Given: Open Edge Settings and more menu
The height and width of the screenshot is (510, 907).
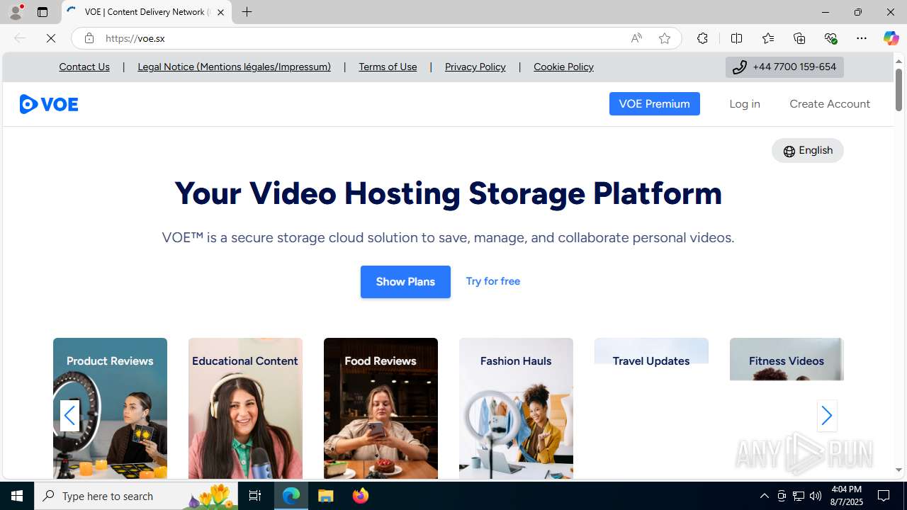Looking at the screenshot, I should click(x=862, y=38).
